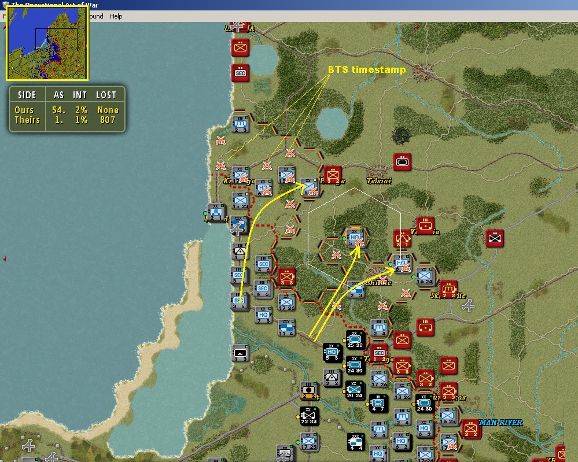Viewport: 578px width, 462px height.
Task: Select the red SEC unit near top coast
Action: [240, 73]
